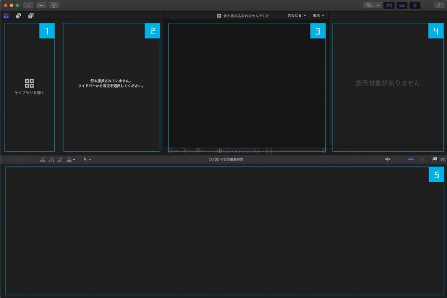
Task: Click the ライブラリを開く link
Action: pyautogui.click(x=30, y=93)
